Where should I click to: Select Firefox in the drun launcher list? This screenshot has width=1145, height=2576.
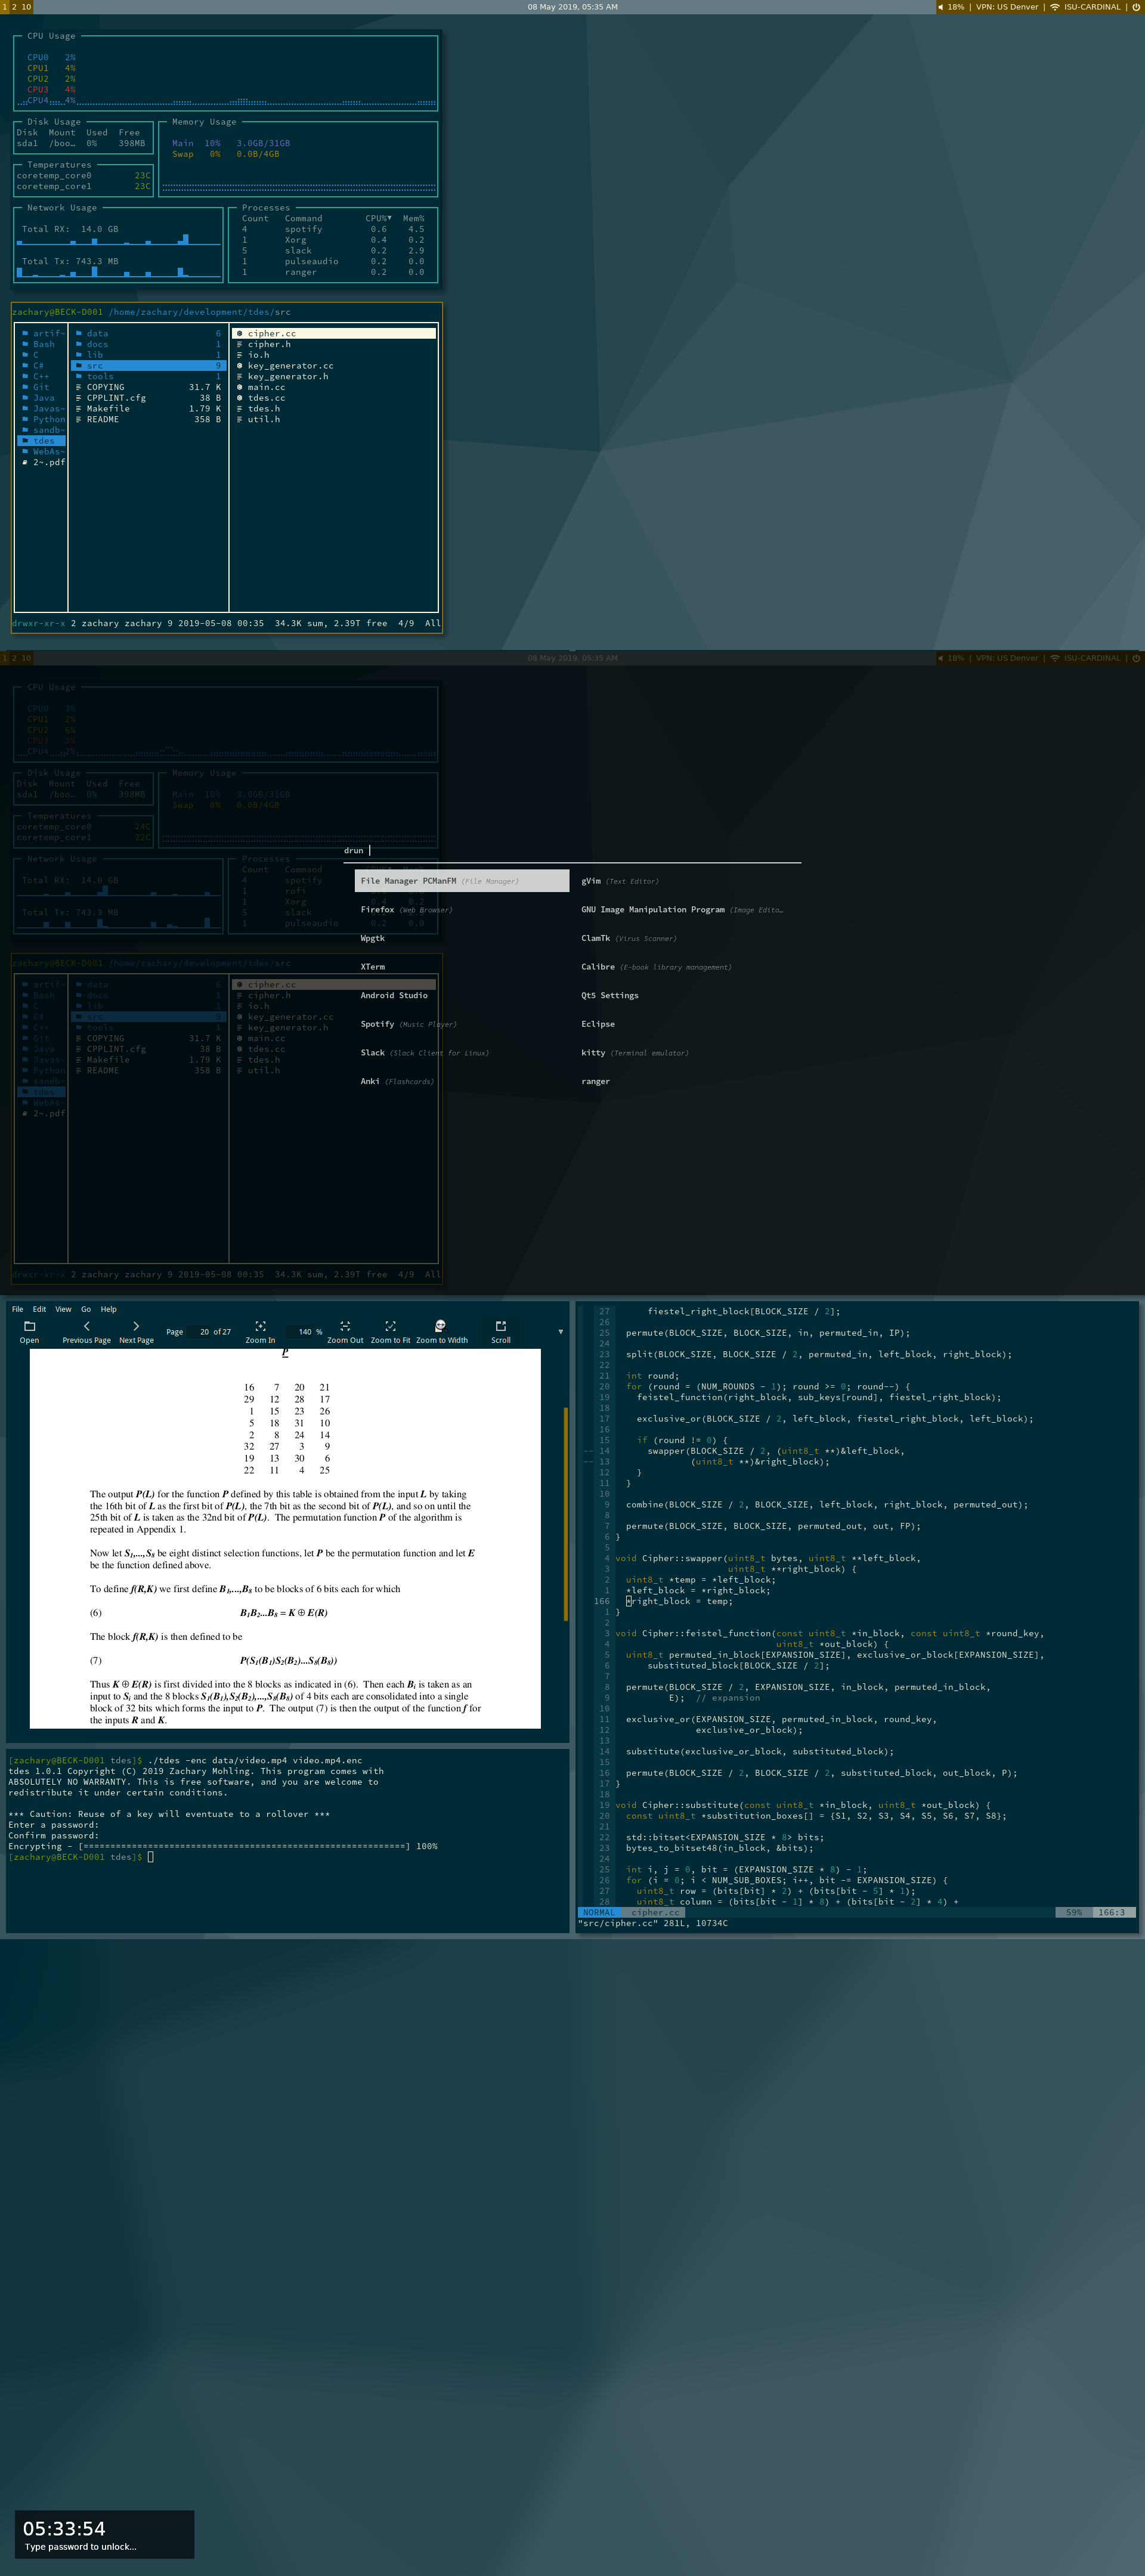click(377, 909)
